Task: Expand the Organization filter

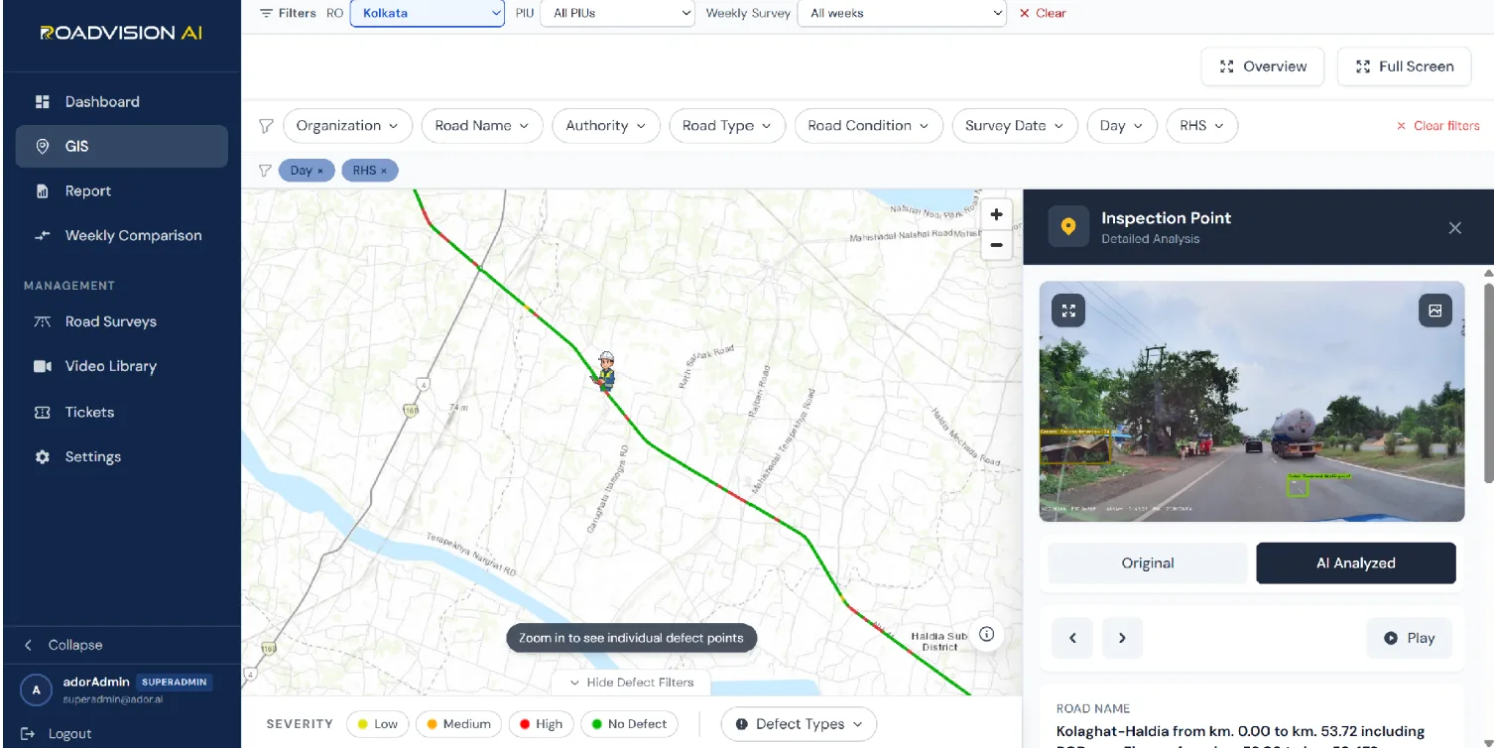Action: click(x=347, y=126)
